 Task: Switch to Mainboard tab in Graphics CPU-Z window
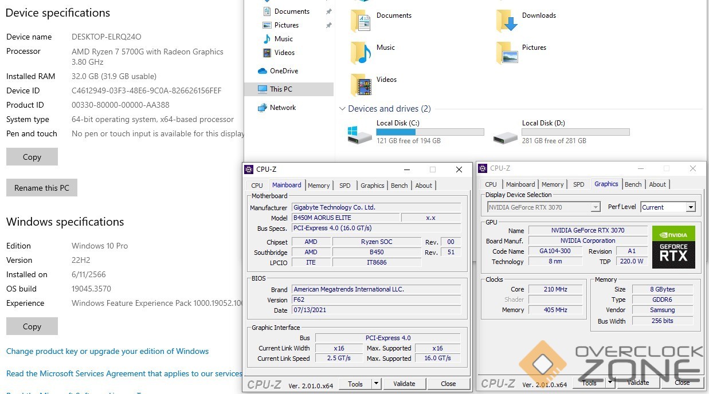pyautogui.click(x=520, y=184)
